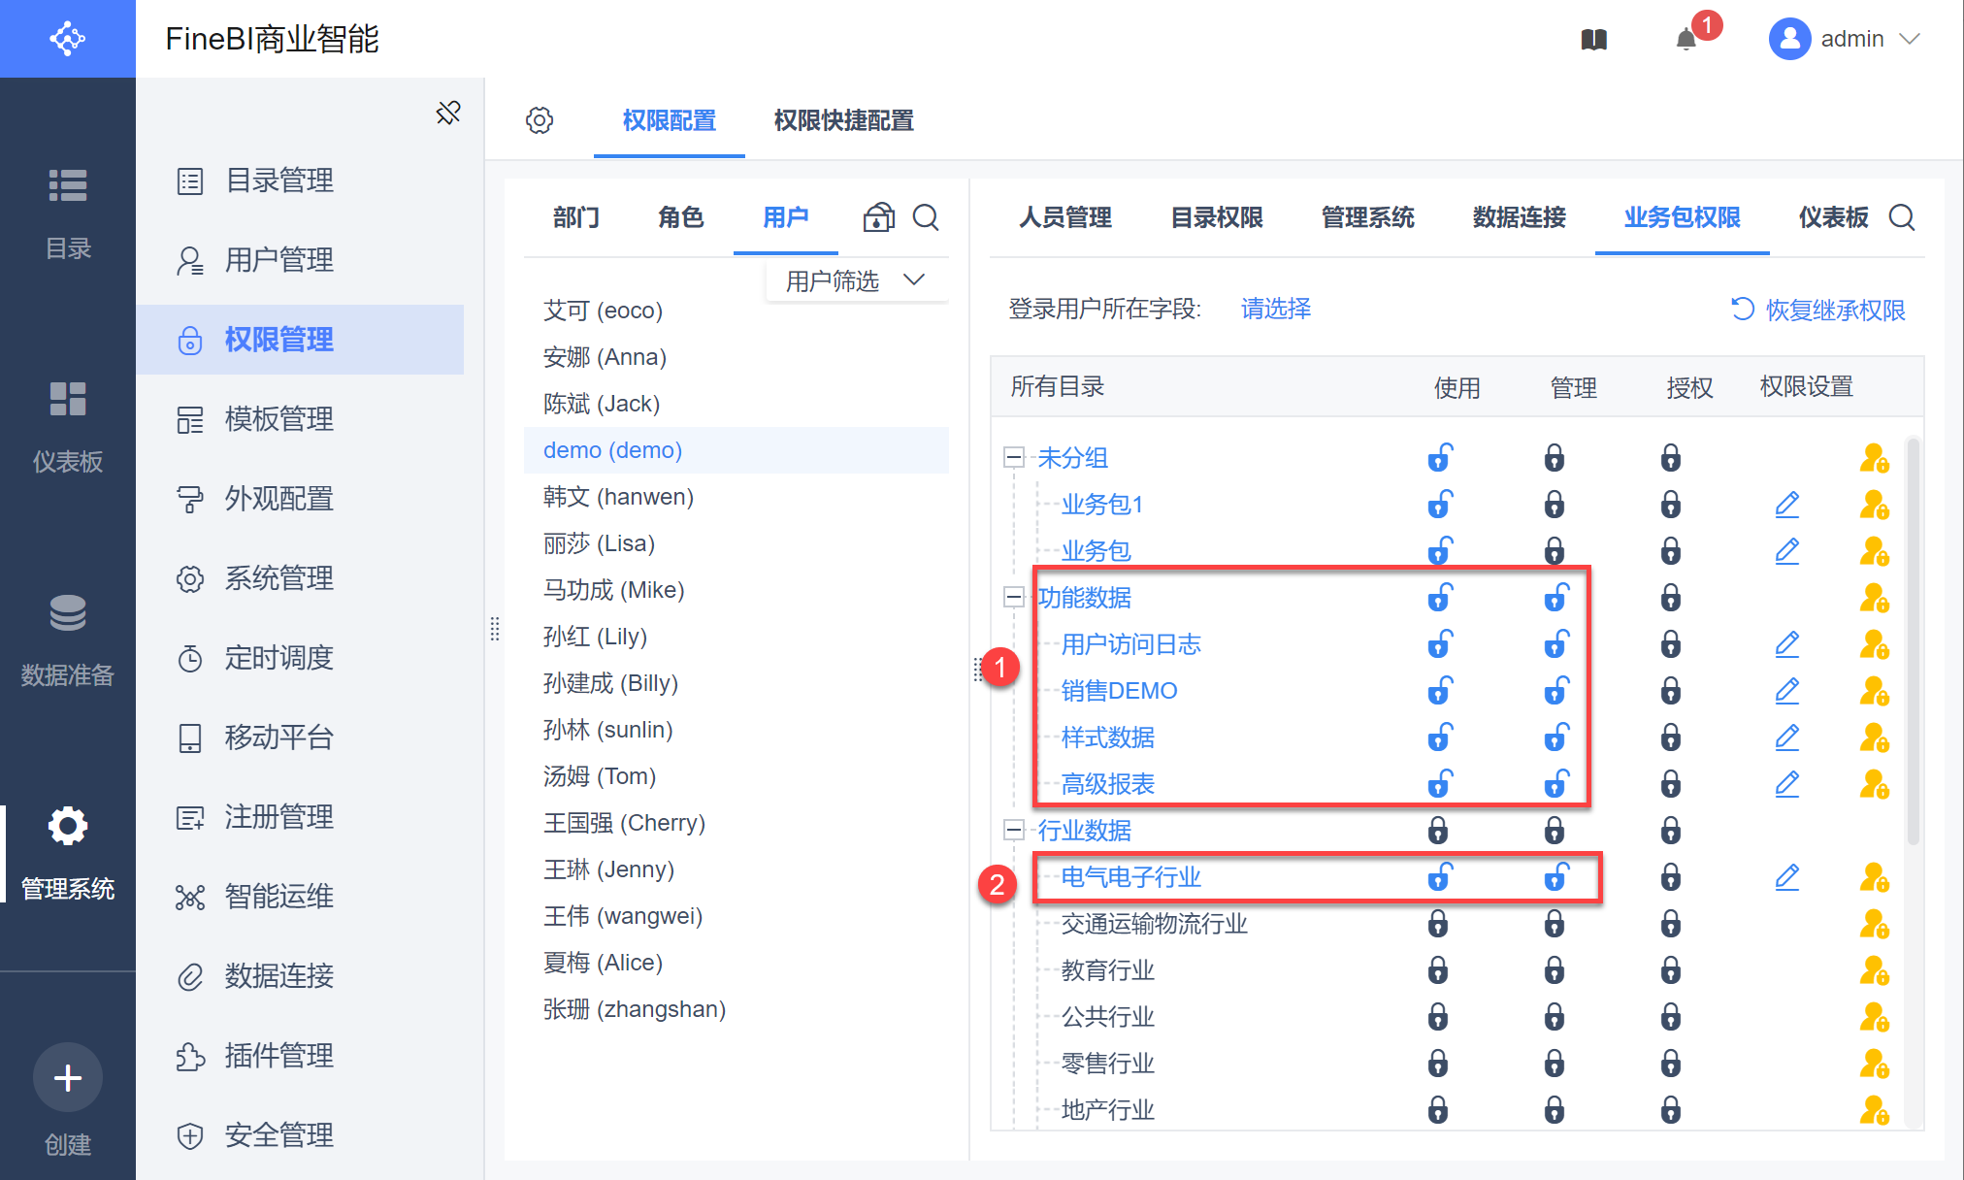1964x1180 pixels.
Task: Click the search icon next to 仪表板 tab
Action: click(x=1902, y=217)
